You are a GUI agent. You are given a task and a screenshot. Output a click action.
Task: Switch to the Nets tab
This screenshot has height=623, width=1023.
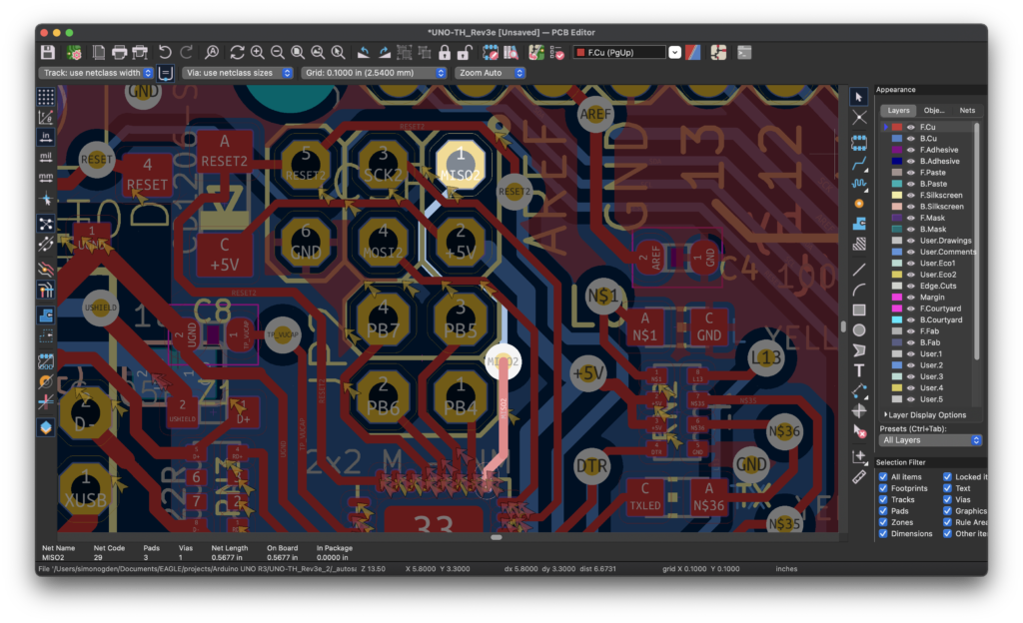tap(967, 111)
